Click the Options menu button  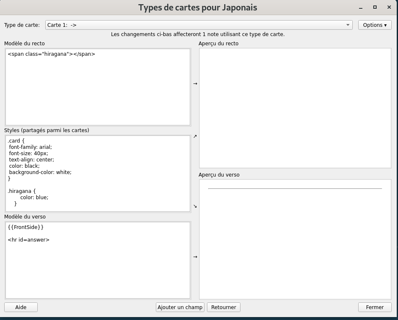[375, 25]
